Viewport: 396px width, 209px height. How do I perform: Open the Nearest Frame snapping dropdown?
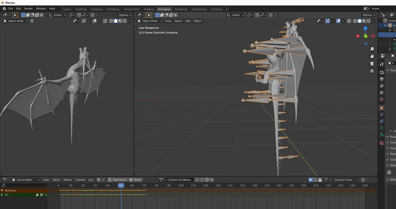346,179
